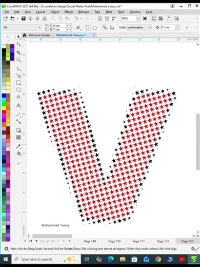Image resolution: width=200 pixels, height=267 pixels.
Task: Click the horizontal scrollbar thumb
Action: click(x=52, y=236)
